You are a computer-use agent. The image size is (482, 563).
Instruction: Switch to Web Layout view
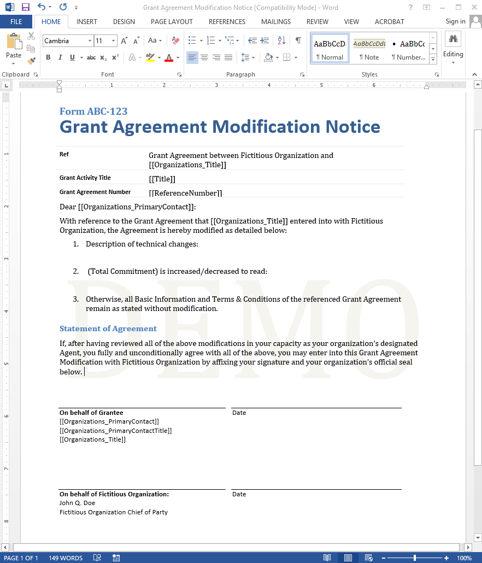point(368,558)
